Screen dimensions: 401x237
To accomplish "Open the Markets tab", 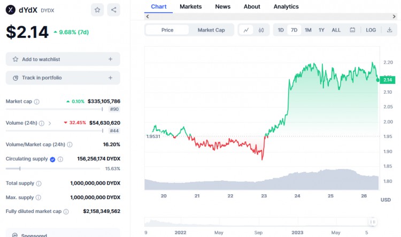I will [x=190, y=6].
